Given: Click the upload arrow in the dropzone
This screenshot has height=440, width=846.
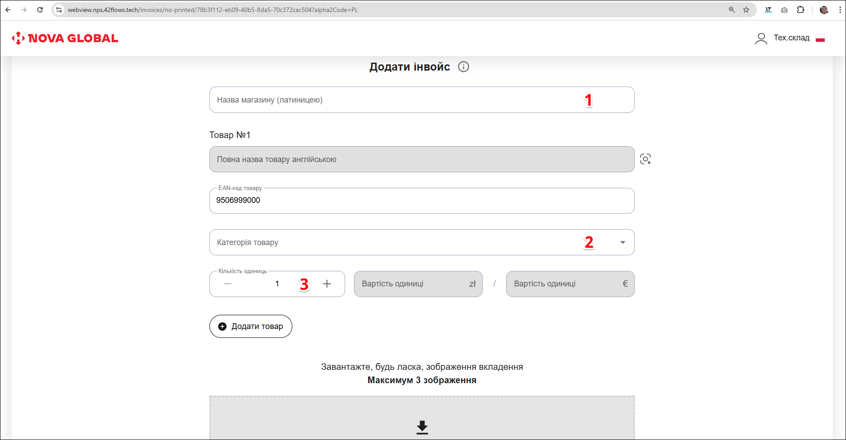Looking at the screenshot, I should pos(422,427).
